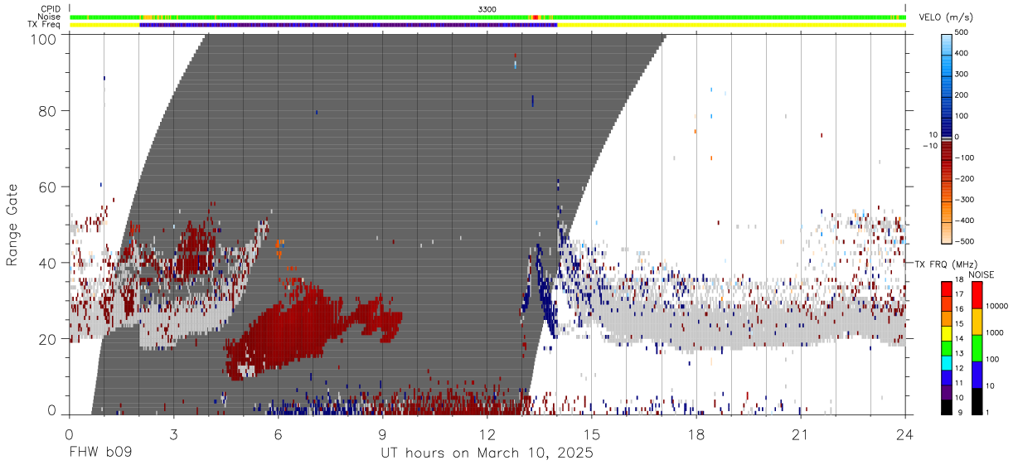Click the 16 tick on TX FRQ legend
The image size is (1018, 470).
(958, 309)
